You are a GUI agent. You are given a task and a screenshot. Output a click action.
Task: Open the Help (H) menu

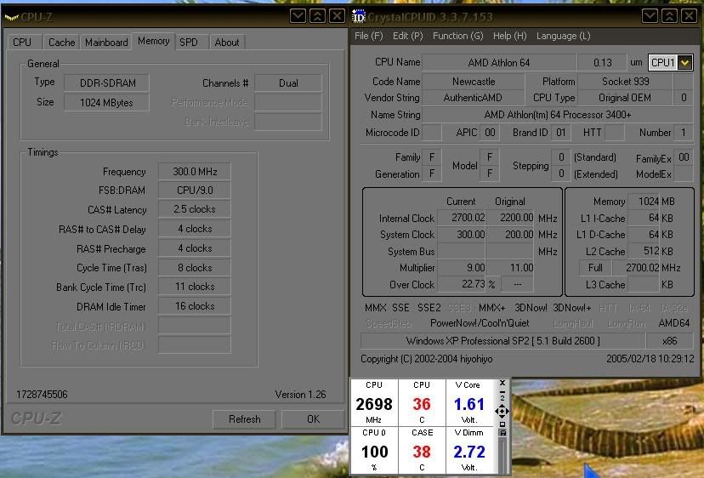click(x=509, y=36)
